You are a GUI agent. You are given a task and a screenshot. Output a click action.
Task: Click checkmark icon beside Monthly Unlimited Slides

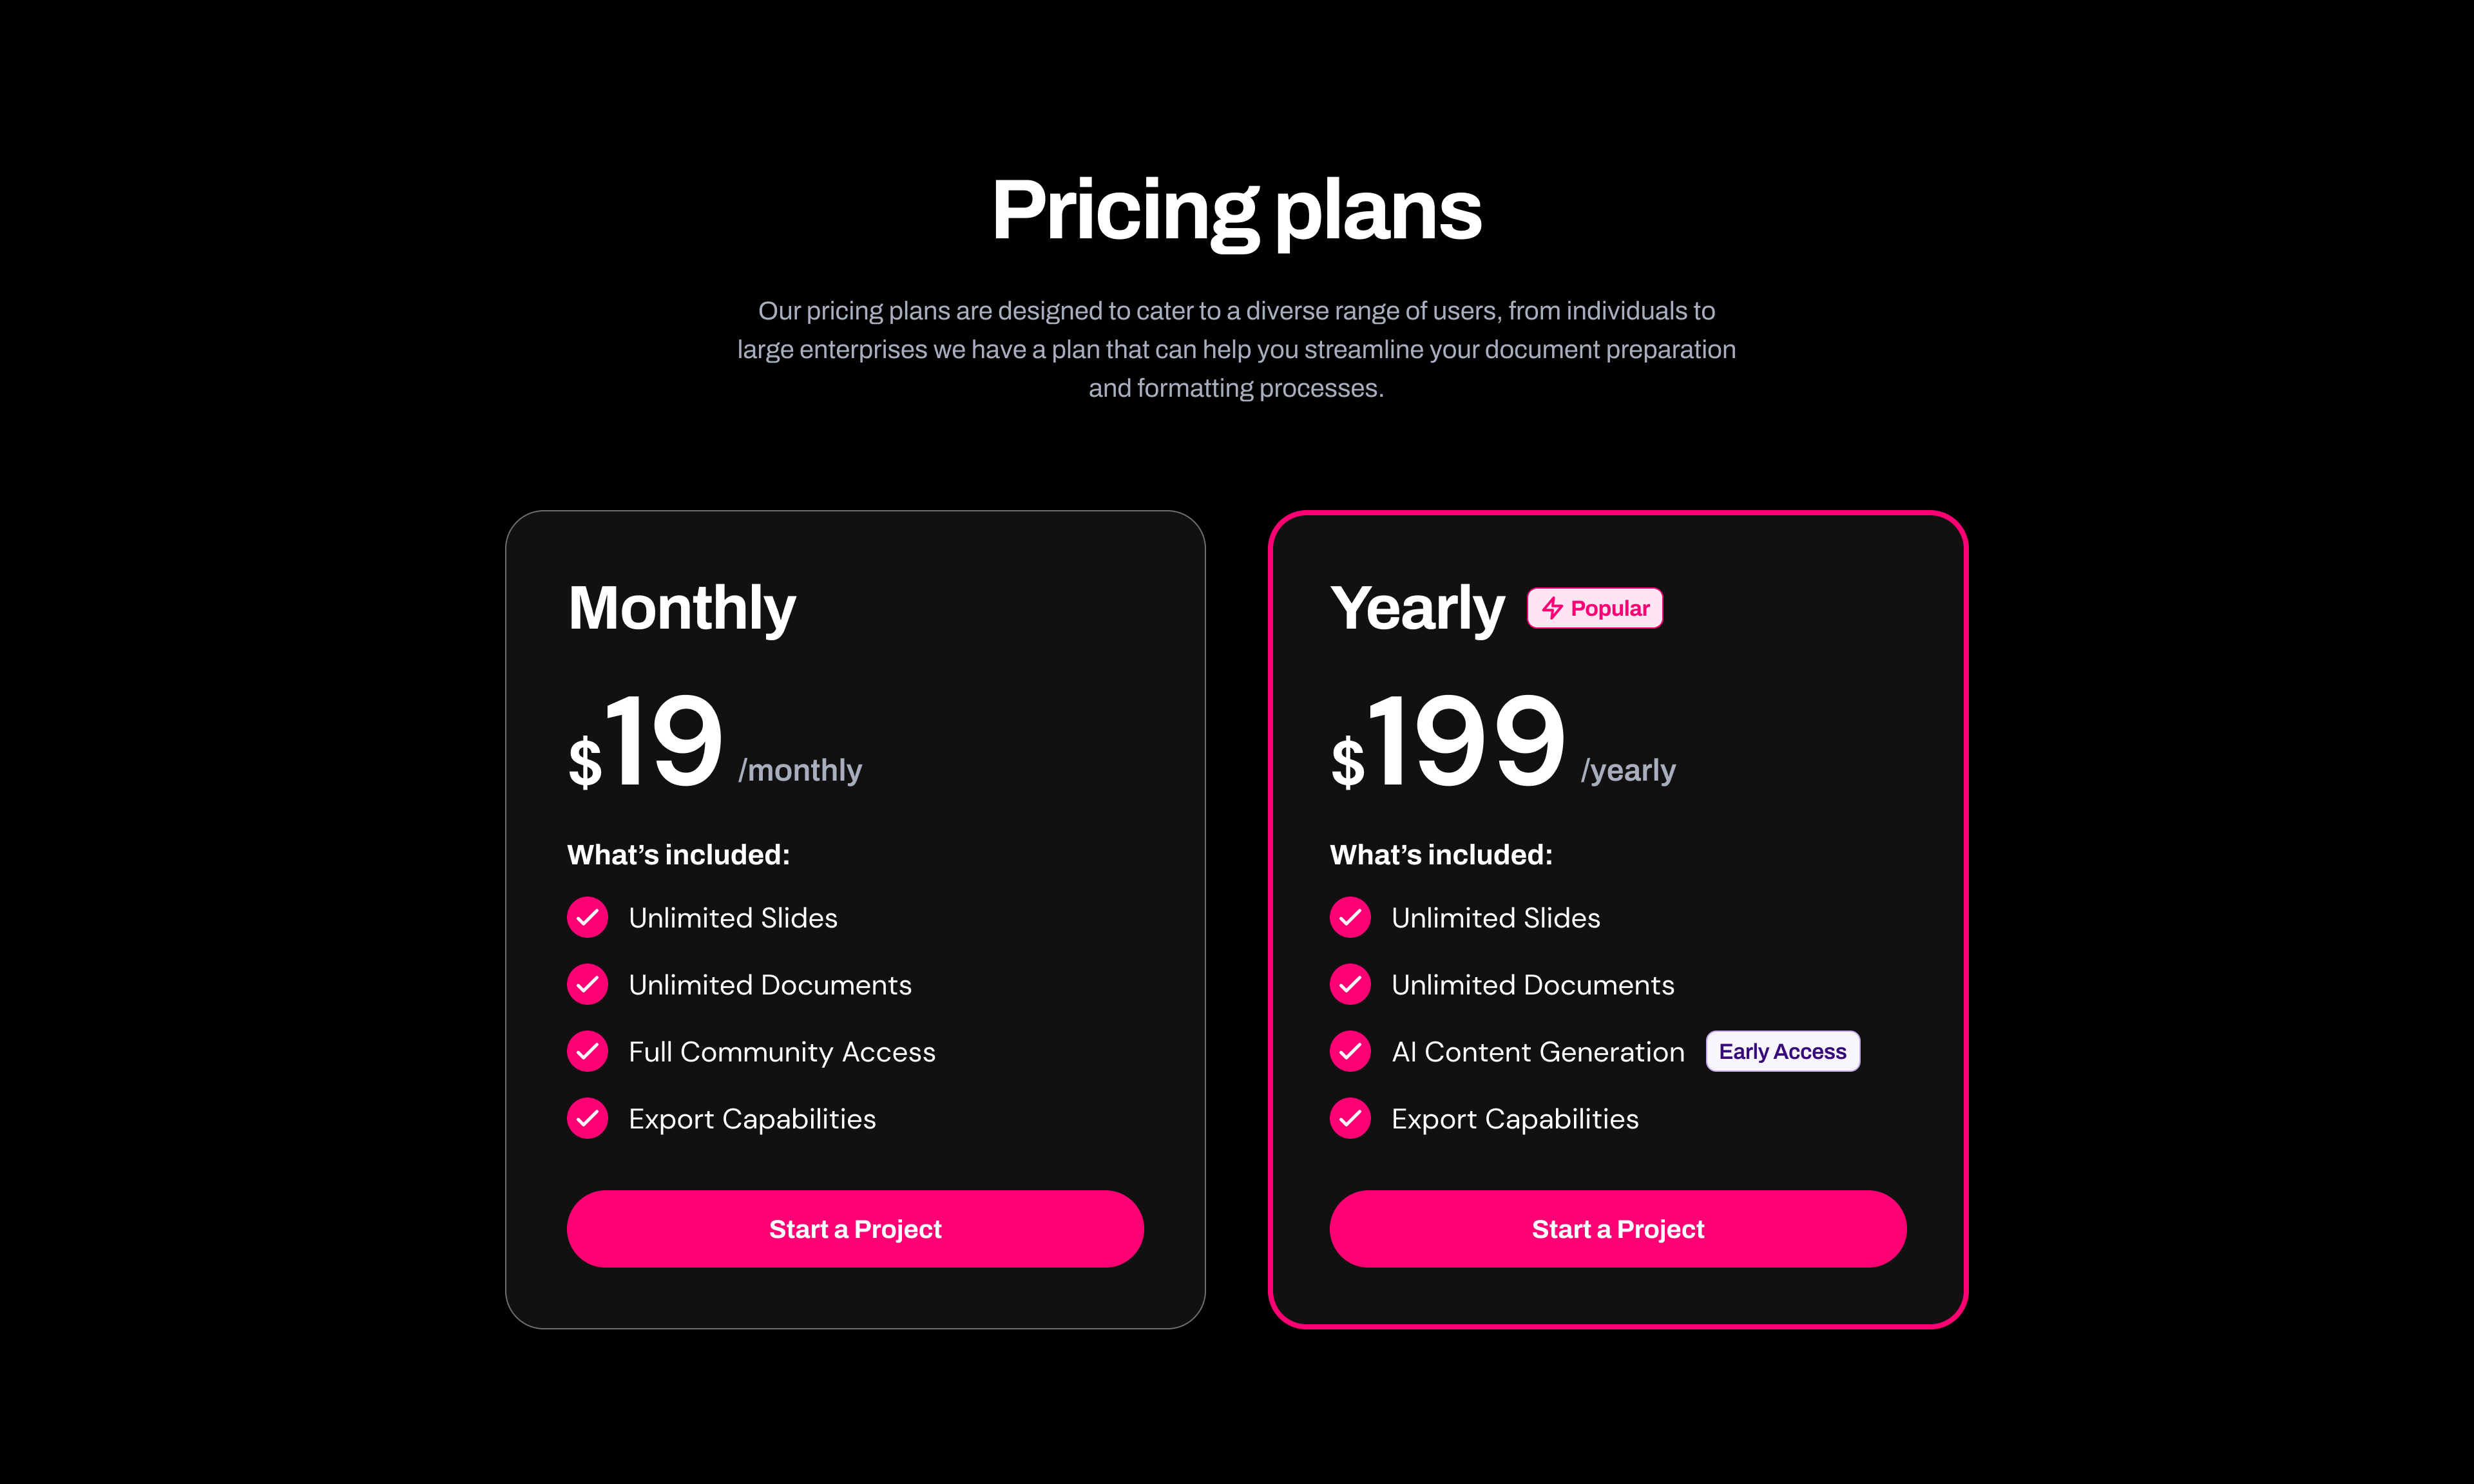pos(588,917)
